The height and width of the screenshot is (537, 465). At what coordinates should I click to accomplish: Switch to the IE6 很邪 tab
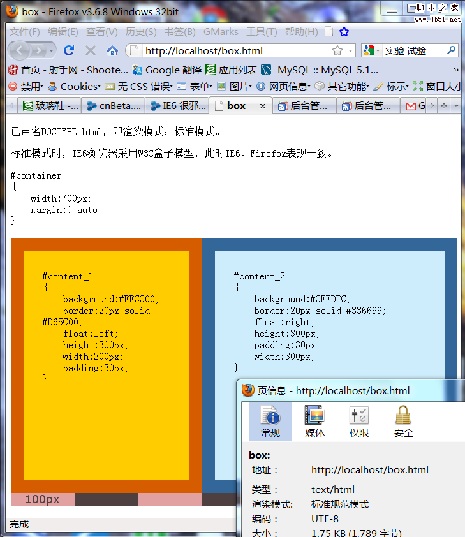tap(177, 106)
